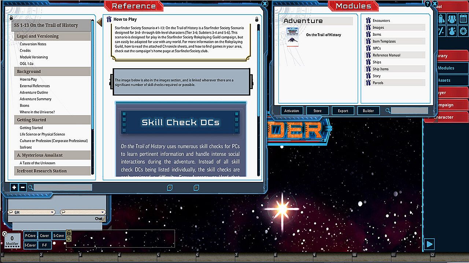Toggle the S-Cover modifier button

click(59, 236)
